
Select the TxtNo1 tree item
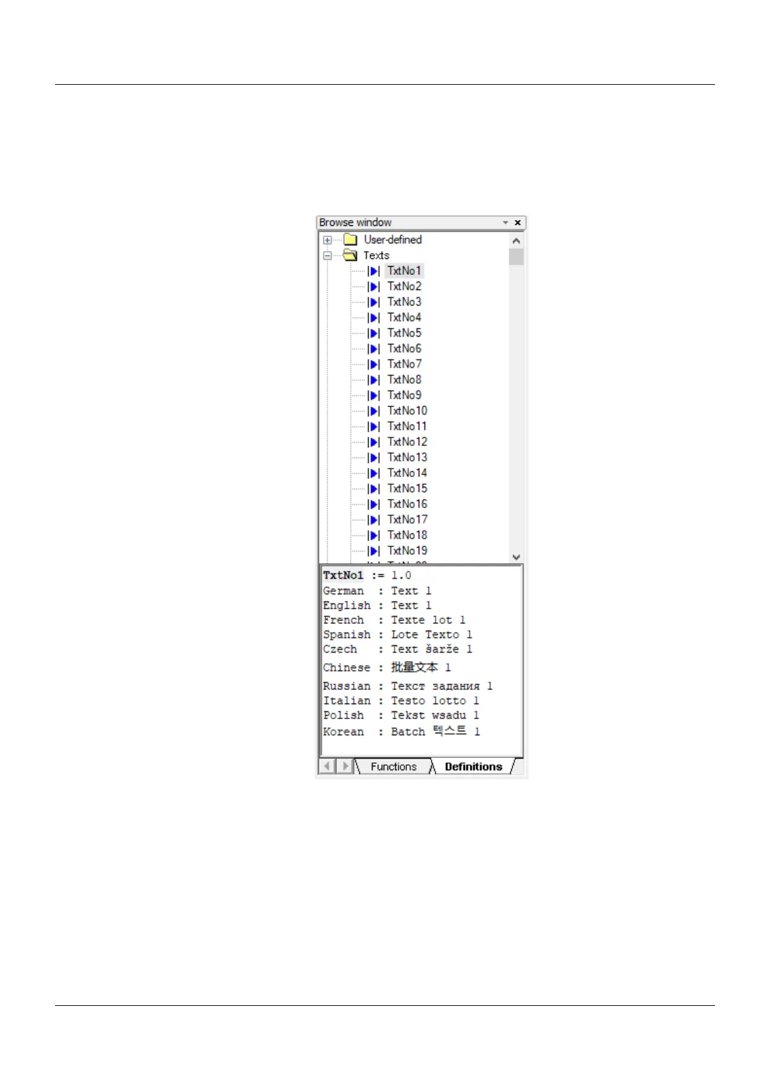point(404,271)
